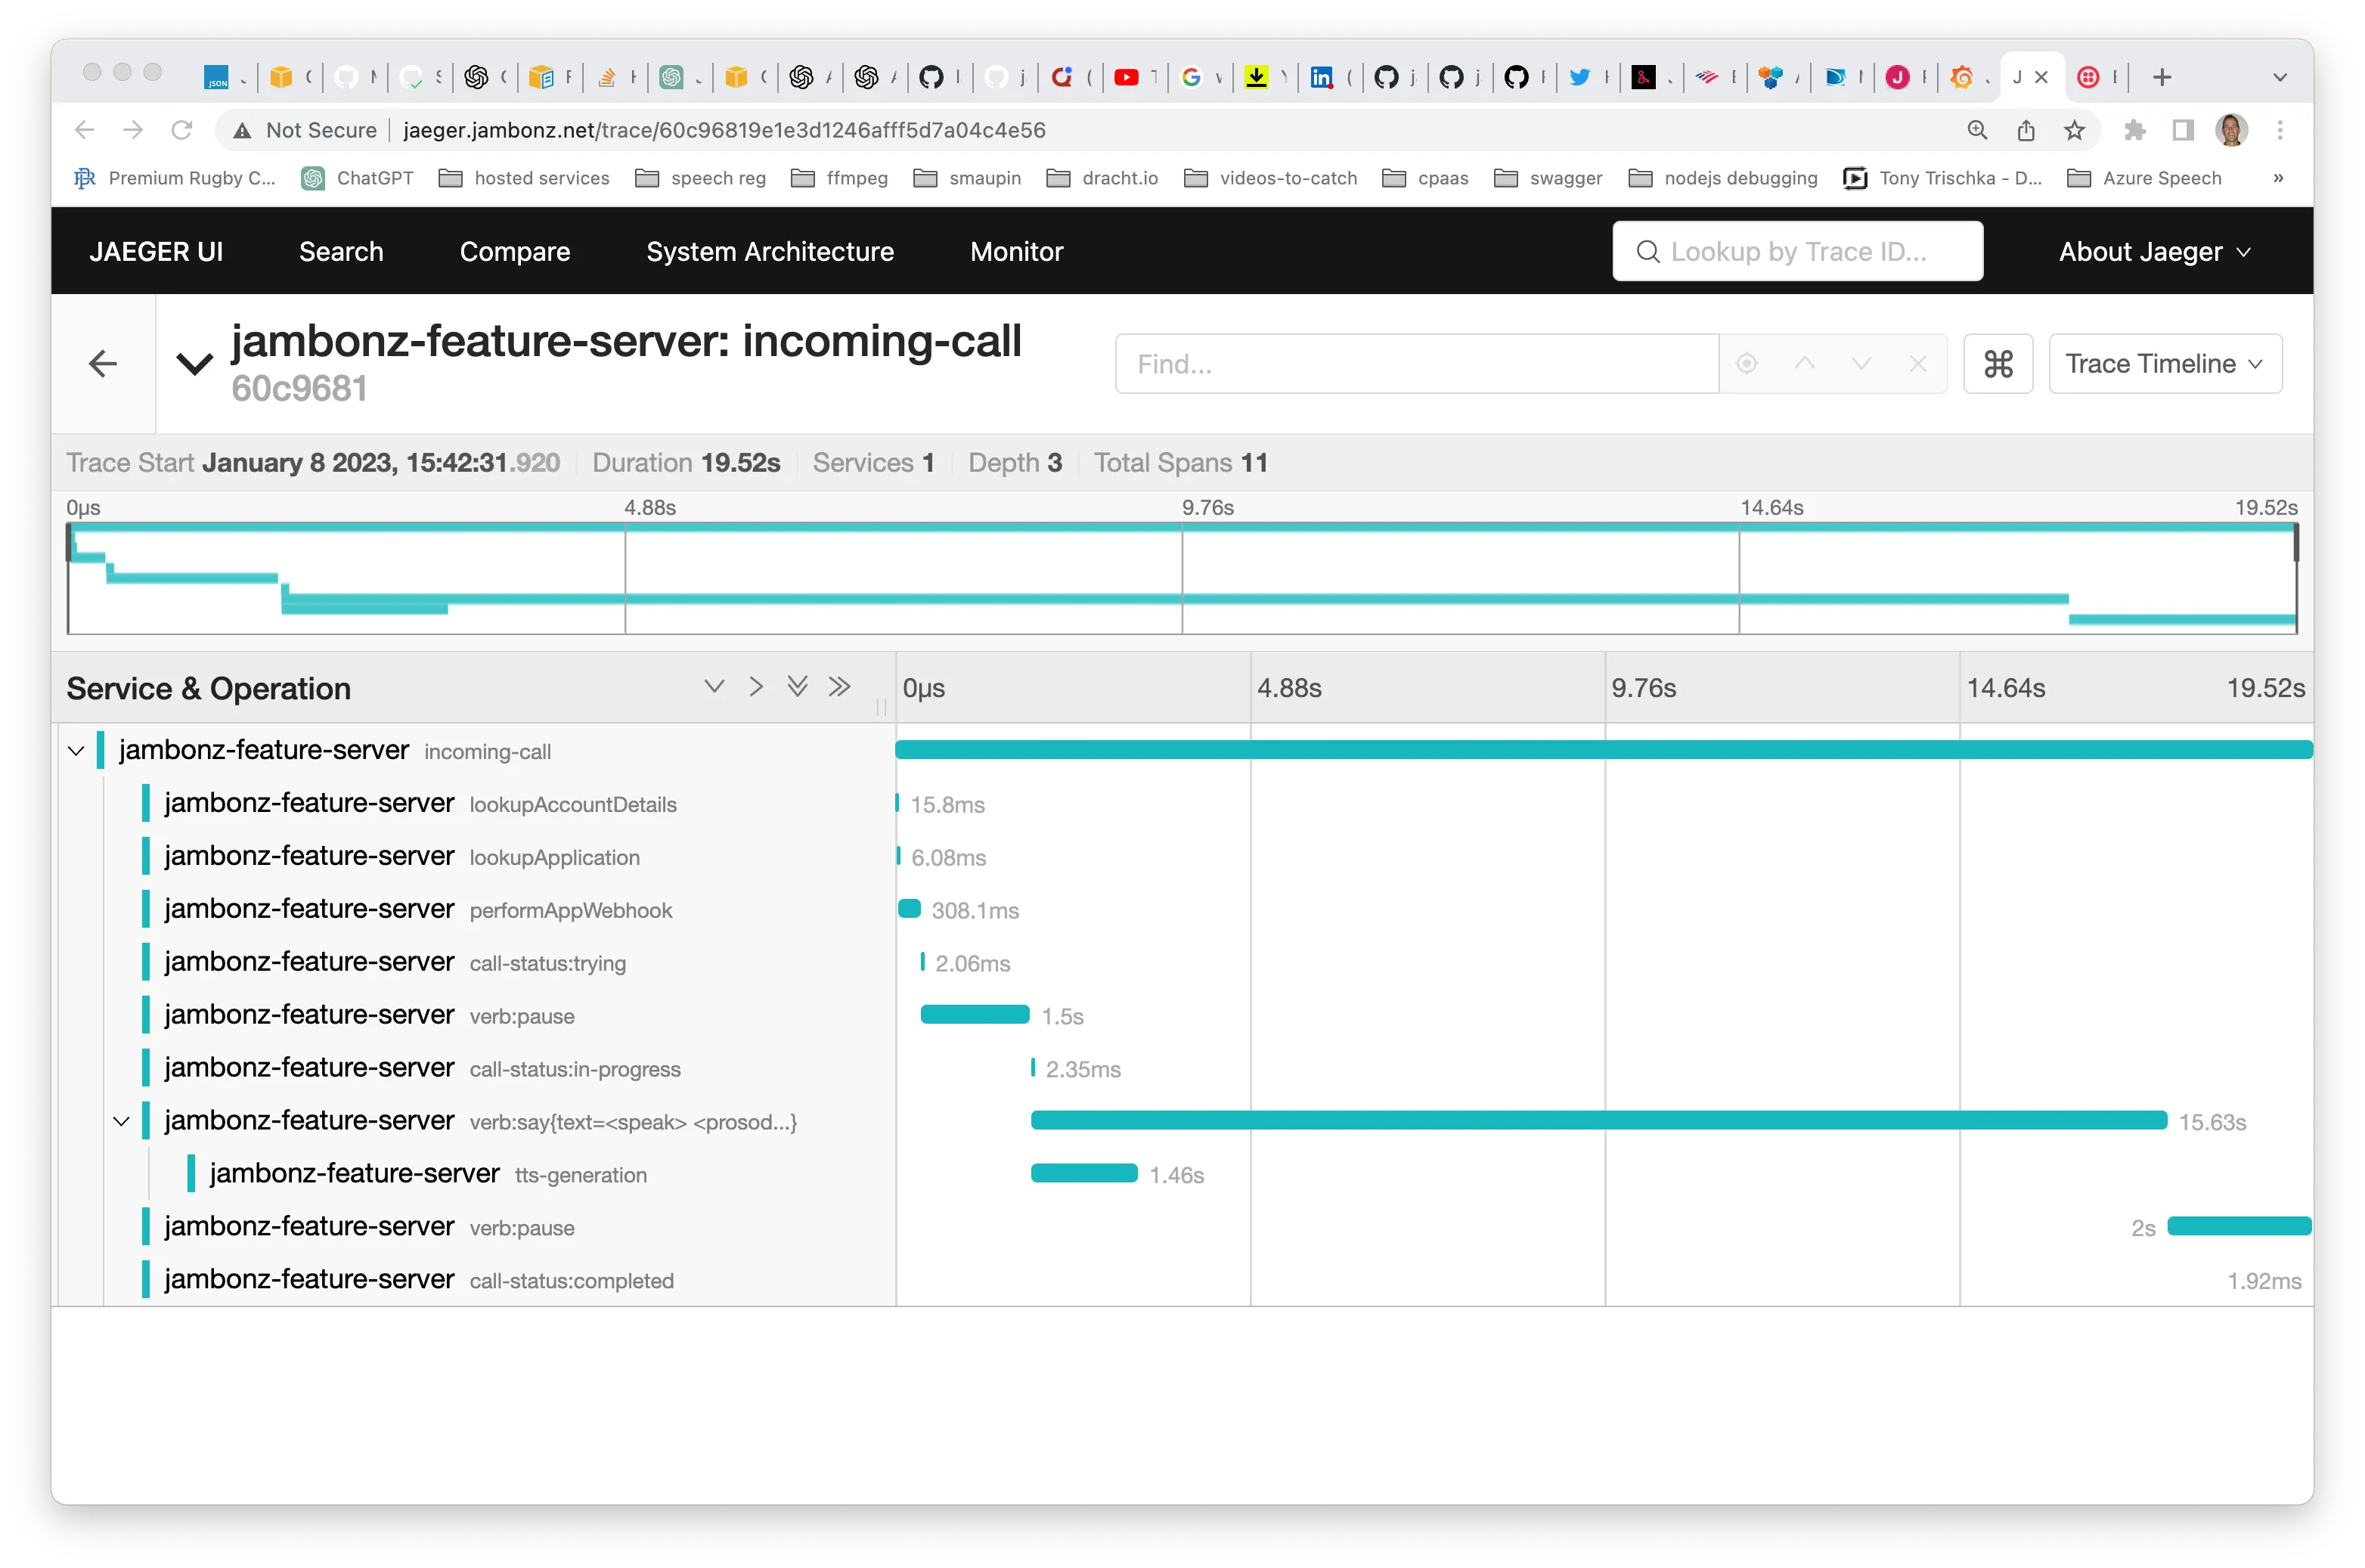Open the Azure Speech bookmark folder
This screenshot has height=1568, width=2365.
click(2145, 178)
